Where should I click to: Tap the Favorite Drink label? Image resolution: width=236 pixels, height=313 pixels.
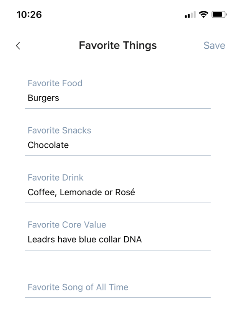point(55,178)
